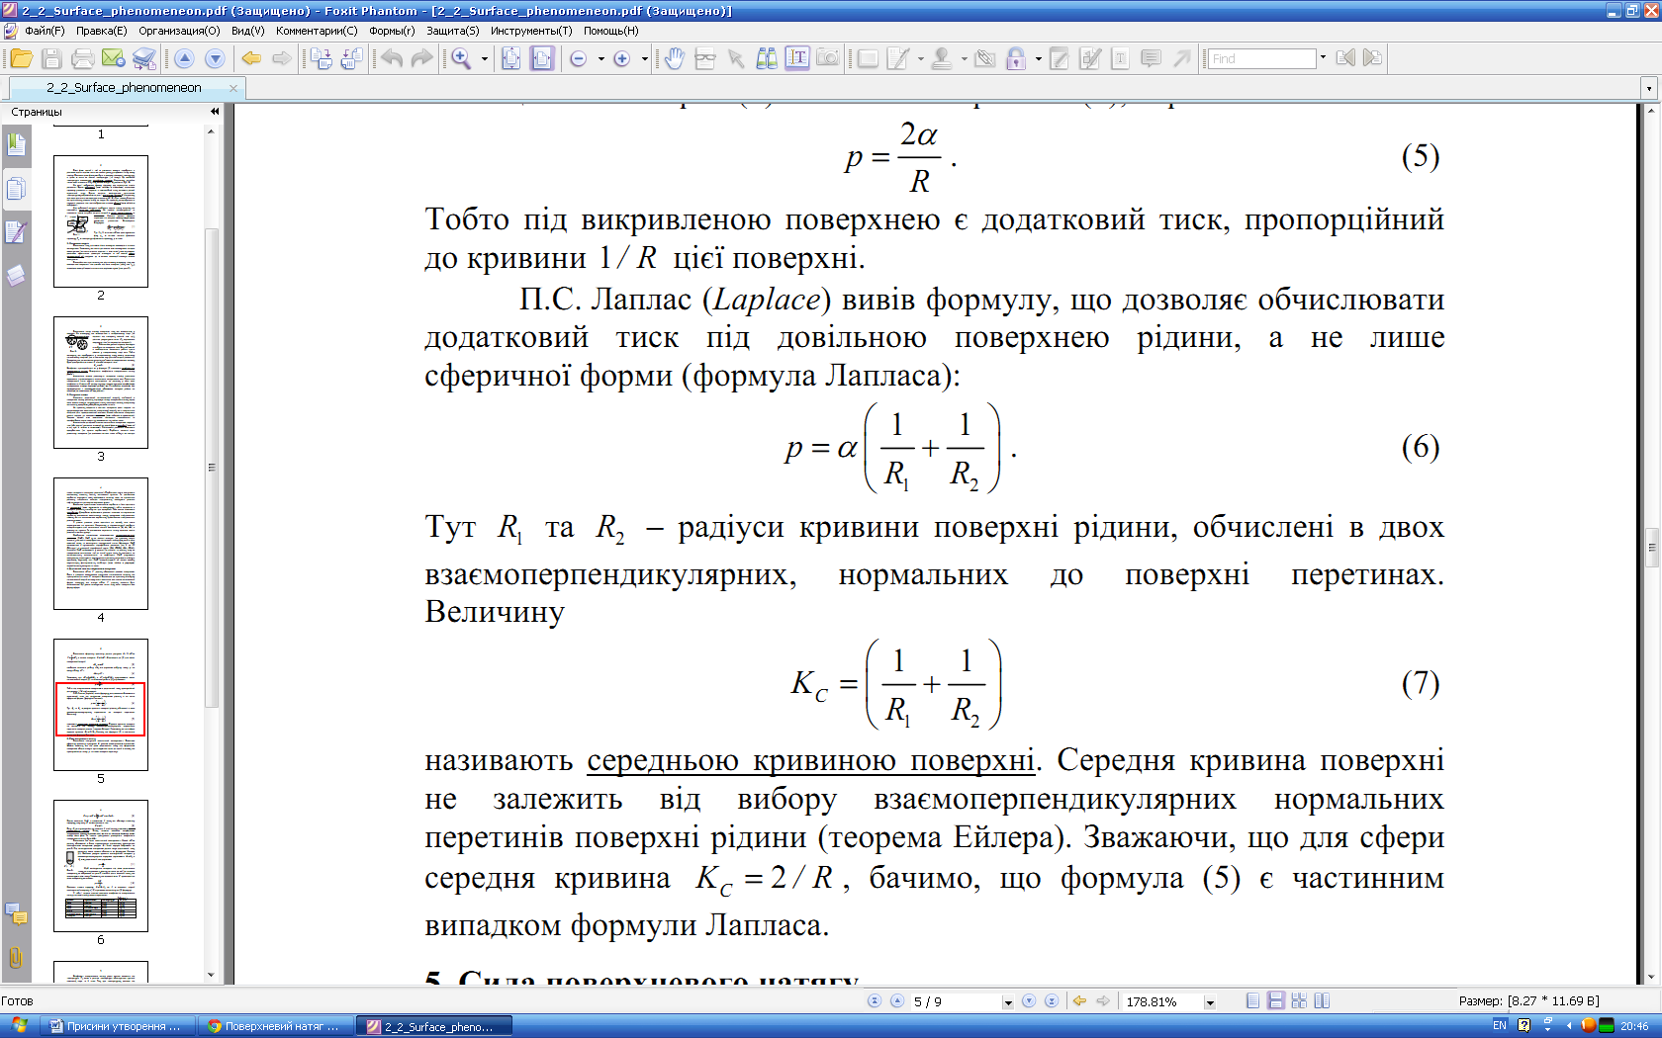Jump to first page in status bar
The image size is (1662, 1038).
875,1001
